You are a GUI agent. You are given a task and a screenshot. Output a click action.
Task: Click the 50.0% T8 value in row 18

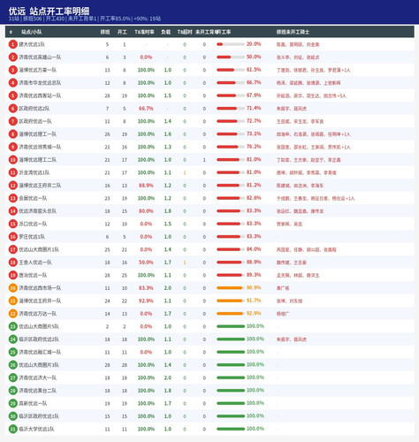146,263
